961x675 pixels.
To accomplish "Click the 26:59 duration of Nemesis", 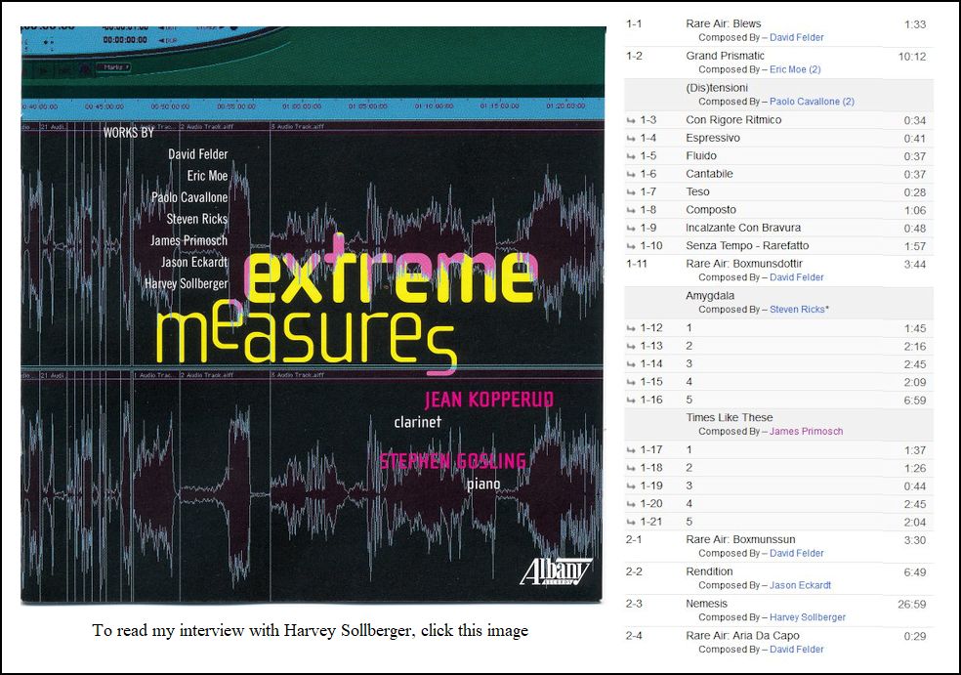I will pyautogui.click(x=912, y=604).
